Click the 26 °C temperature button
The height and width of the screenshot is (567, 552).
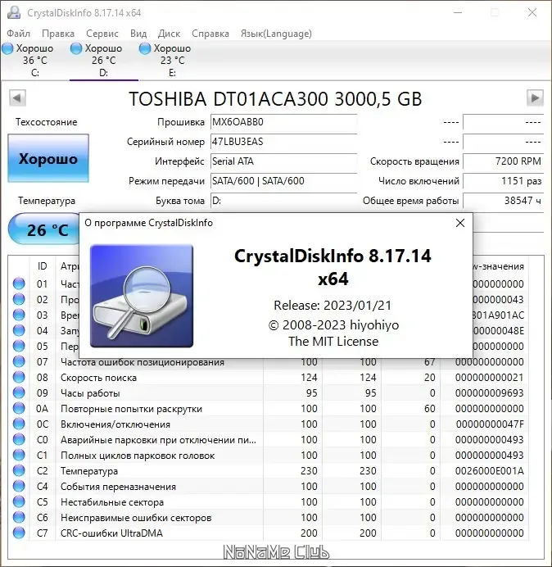44,230
